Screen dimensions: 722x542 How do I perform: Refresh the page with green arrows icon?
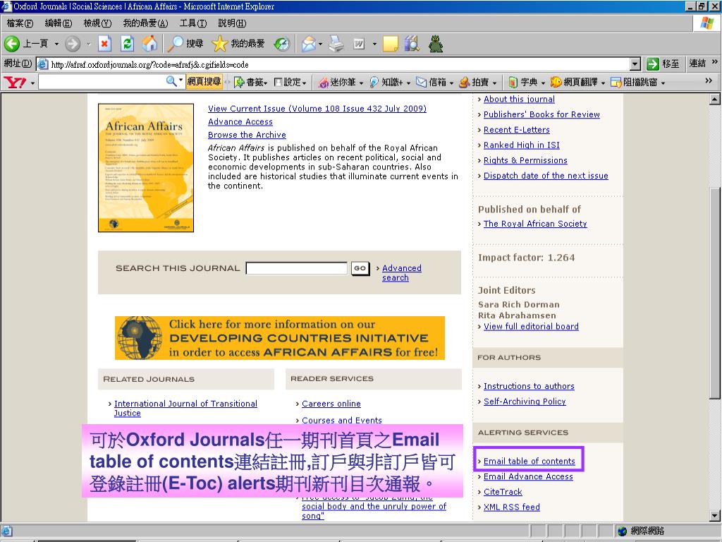127,44
